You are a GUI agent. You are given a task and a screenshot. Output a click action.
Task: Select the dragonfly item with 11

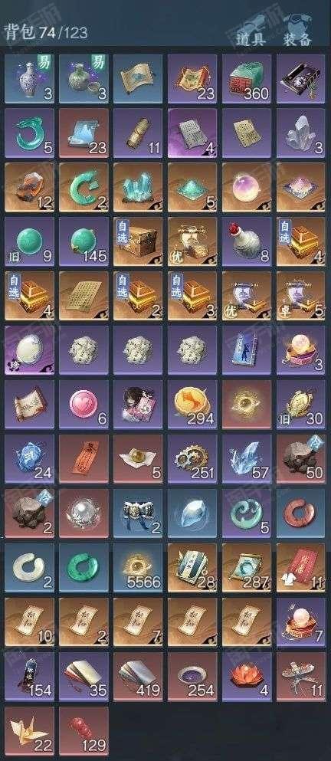[x=301, y=676]
